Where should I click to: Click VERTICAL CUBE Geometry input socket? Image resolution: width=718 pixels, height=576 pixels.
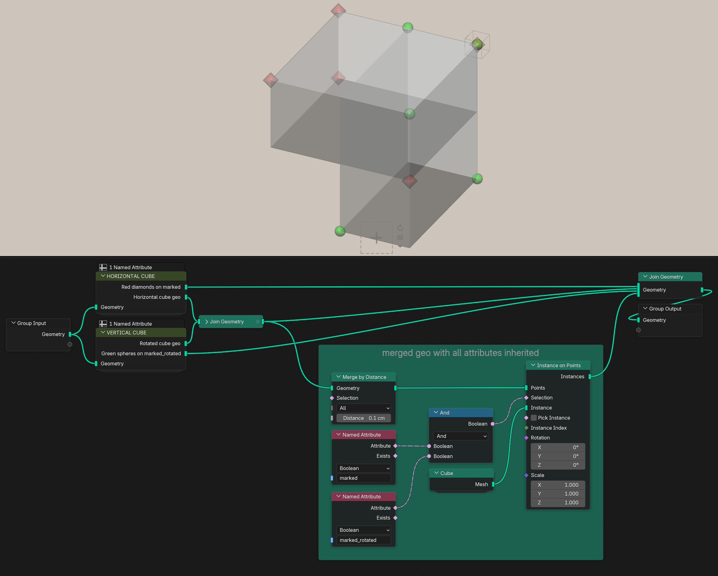[x=96, y=364]
